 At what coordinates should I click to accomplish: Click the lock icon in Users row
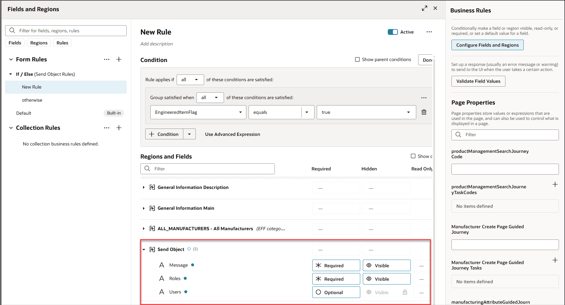tap(405, 292)
